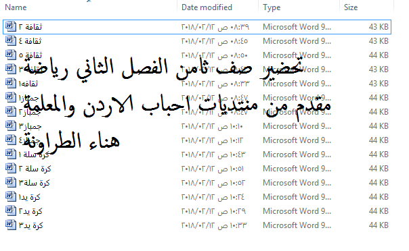Click the 43 KB size of ثقافة ٢
Image resolution: width=409 pixels, height=251 pixels.
(x=379, y=27)
